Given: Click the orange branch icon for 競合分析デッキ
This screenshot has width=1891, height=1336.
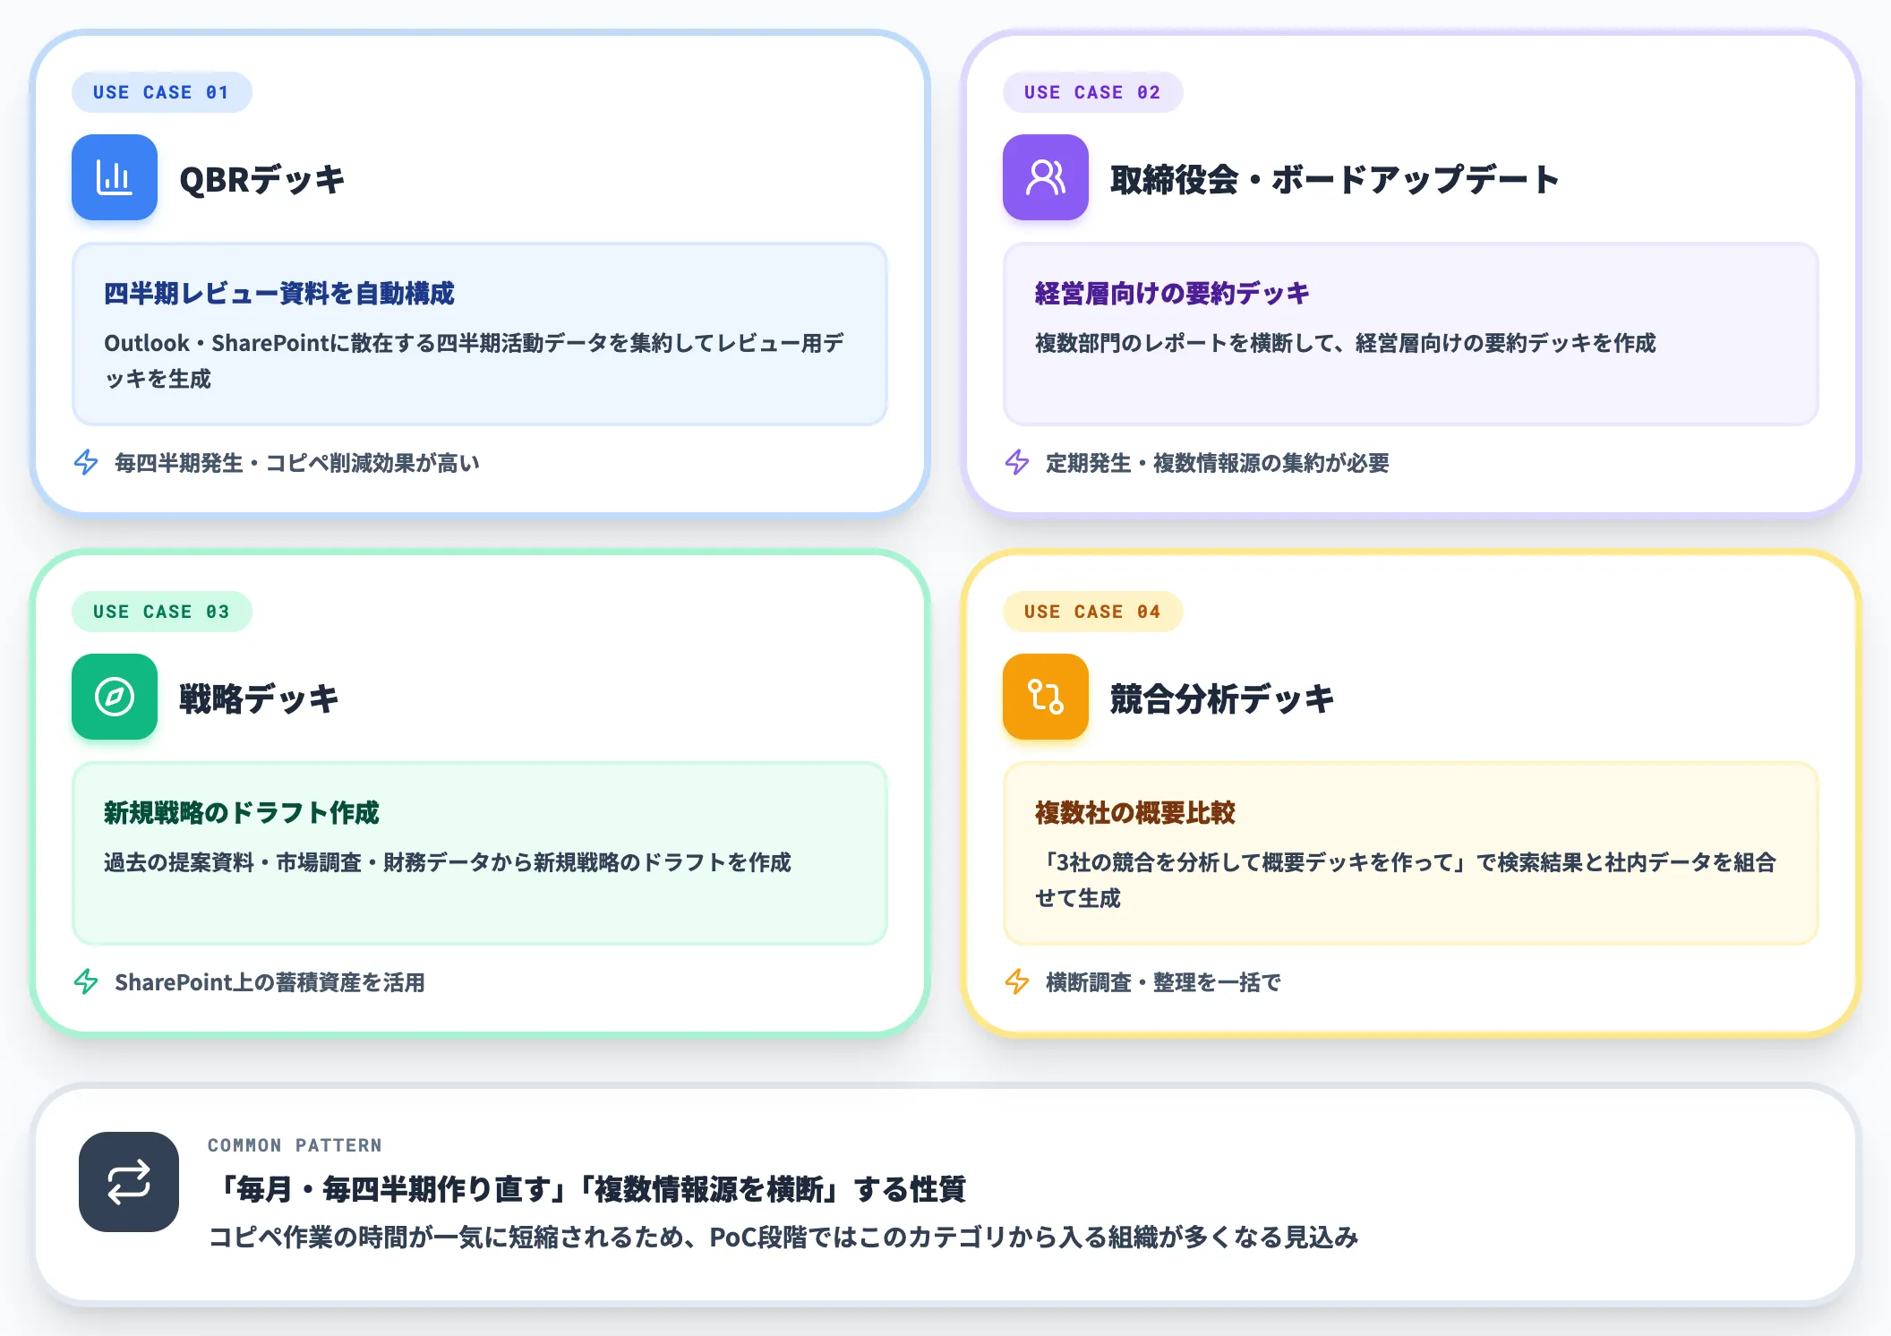Looking at the screenshot, I should 1046,697.
